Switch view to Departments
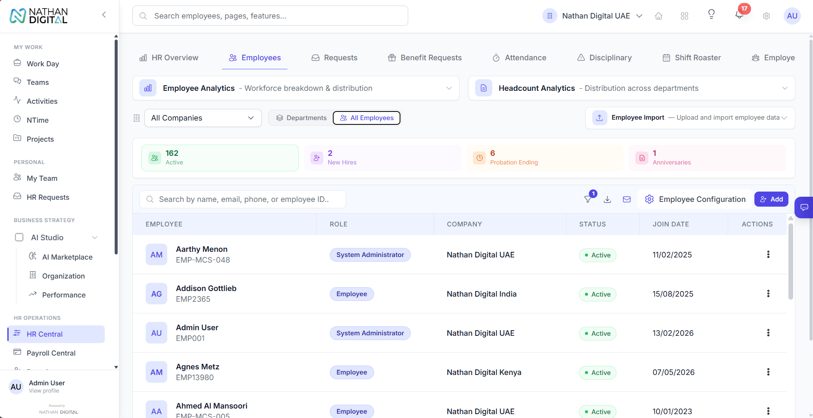 pyautogui.click(x=301, y=118)
